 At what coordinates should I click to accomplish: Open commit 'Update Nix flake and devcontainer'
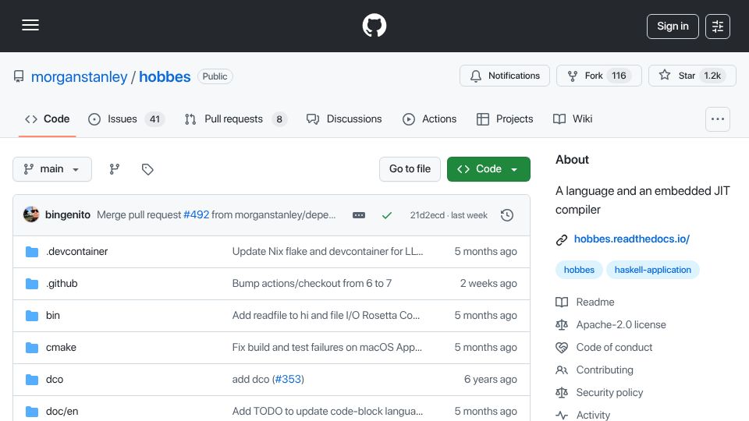[328, 252]
